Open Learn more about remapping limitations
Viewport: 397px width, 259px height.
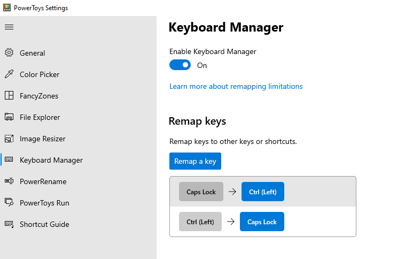[236, 87]
